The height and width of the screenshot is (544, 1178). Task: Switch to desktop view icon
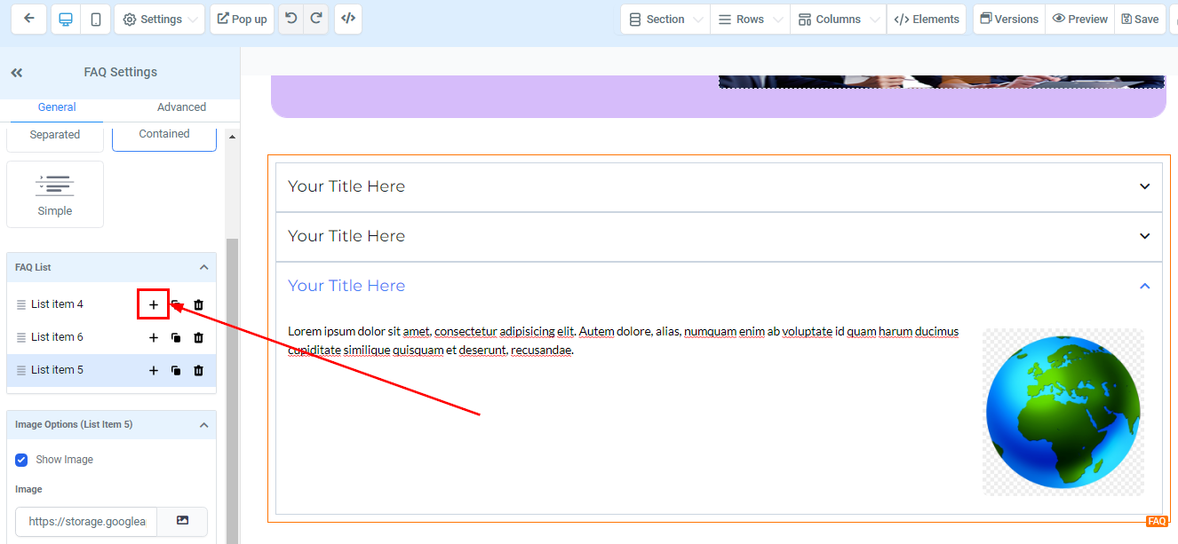click(66, 19)
